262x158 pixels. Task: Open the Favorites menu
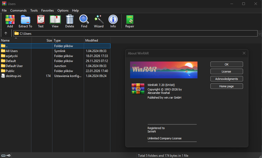tap(47, 10)
